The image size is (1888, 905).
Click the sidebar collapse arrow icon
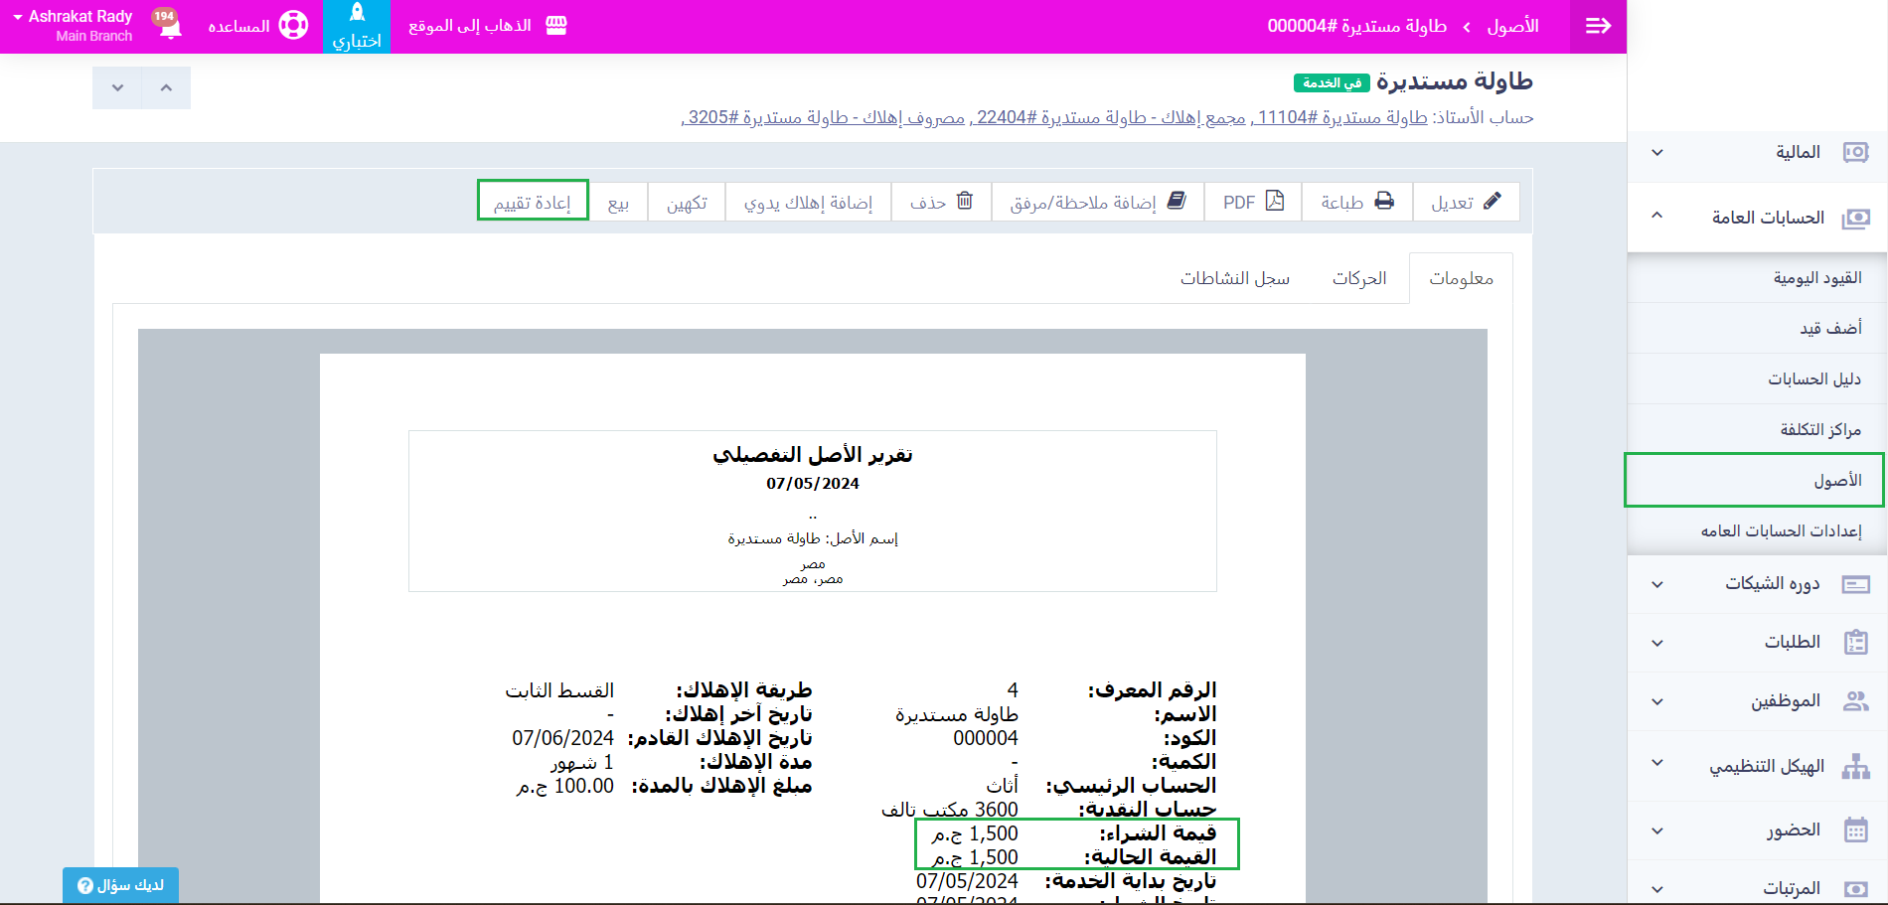(x=1598, y=26)
